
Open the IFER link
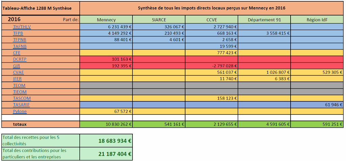point(18,78)
